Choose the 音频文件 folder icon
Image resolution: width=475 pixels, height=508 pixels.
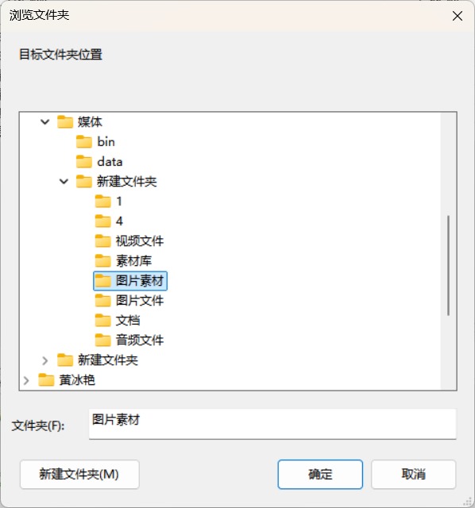pyautogui.click(x=102, y=340)
